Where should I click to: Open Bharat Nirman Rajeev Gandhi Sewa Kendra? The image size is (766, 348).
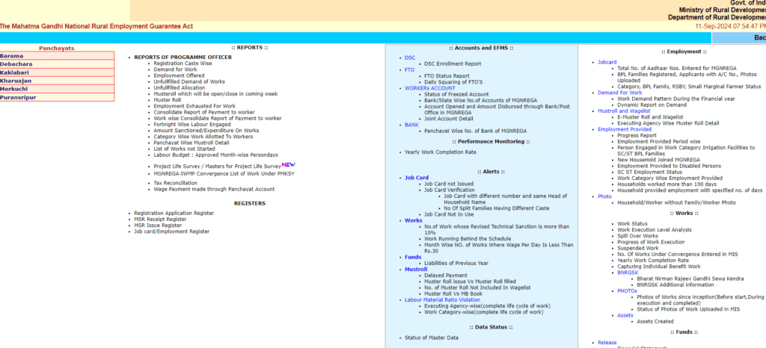(x=690, y=279)
